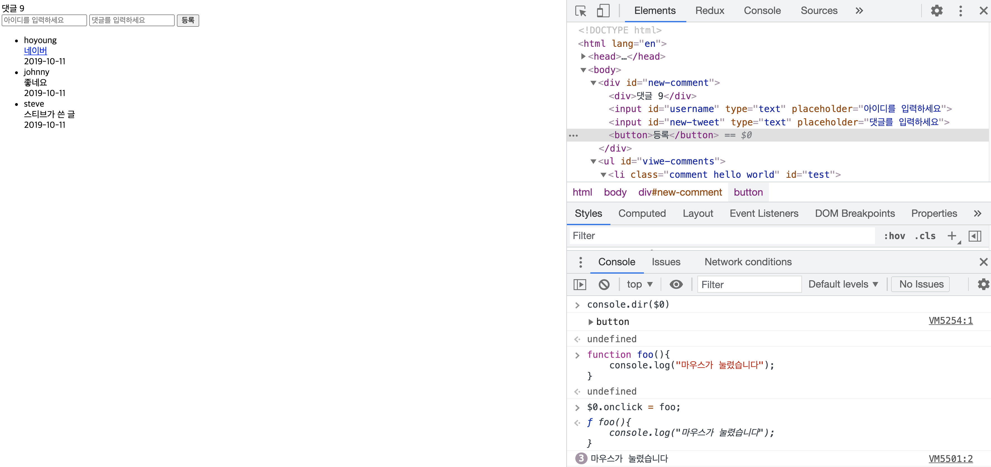This screenshot has height=467, width=991.
Task: Click div#new-comment in the breadcrumb
Action: 680,192
